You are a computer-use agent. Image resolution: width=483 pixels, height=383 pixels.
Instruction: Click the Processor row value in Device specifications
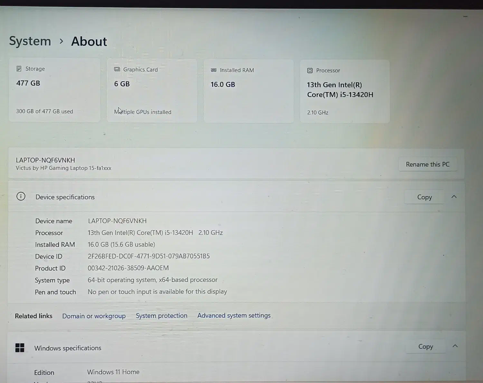[155, 233]
